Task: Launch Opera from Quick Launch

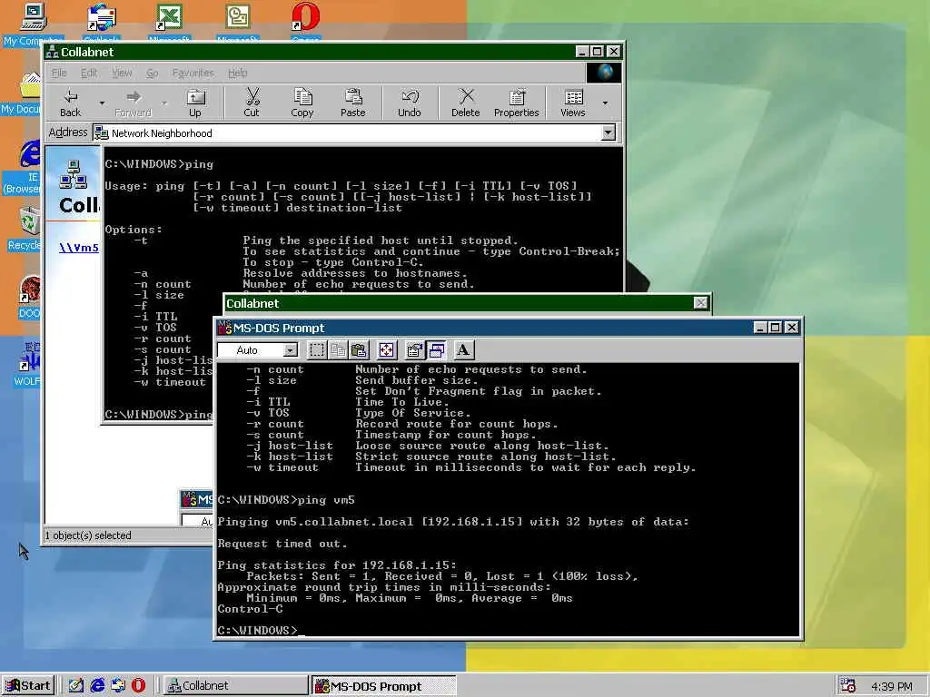Action: point(138,686)
